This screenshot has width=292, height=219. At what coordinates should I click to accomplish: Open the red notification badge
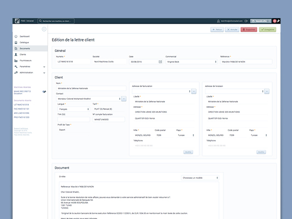tap(274, 21)
